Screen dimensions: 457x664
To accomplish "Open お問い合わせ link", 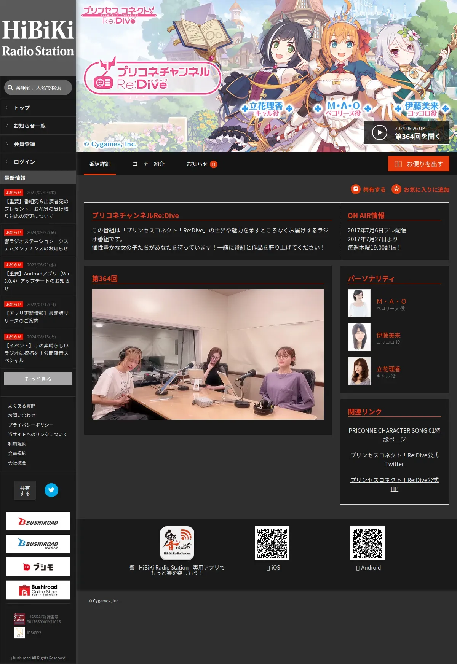I will 22,416.
